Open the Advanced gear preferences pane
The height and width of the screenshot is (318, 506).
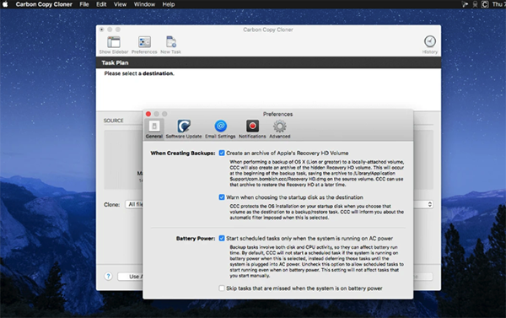tap(280, 129)
